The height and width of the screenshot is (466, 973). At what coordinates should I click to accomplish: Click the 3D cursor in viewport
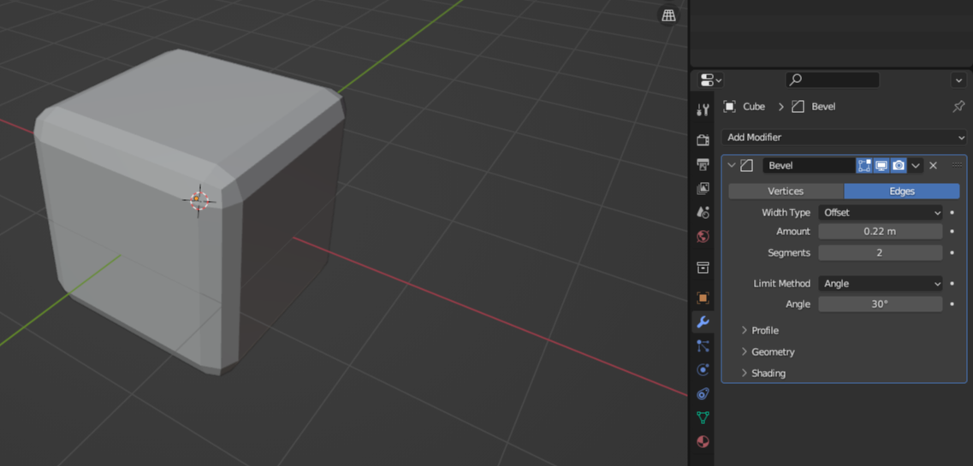pyautogui.click(x=198, y=199)
